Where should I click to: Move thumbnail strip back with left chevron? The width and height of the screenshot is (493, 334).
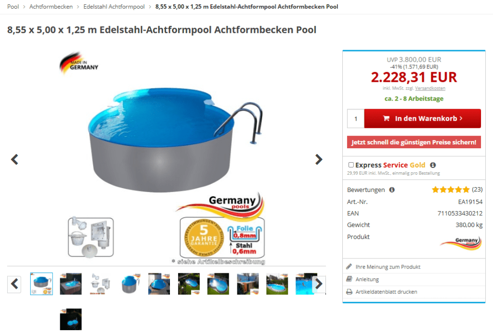[14, 284]
